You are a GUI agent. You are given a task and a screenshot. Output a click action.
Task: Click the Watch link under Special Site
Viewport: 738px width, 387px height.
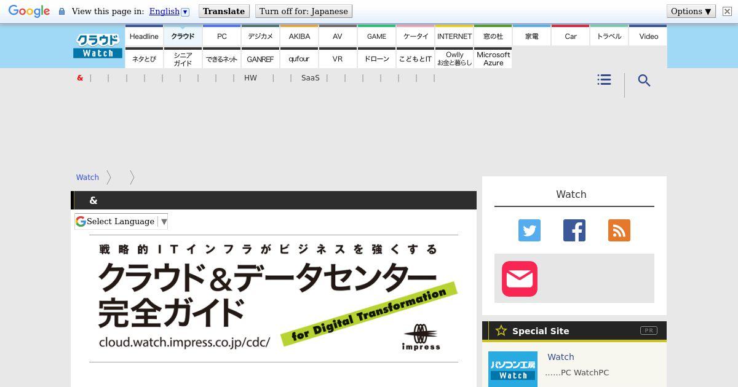pyautogui.click(x=561, y=357)
